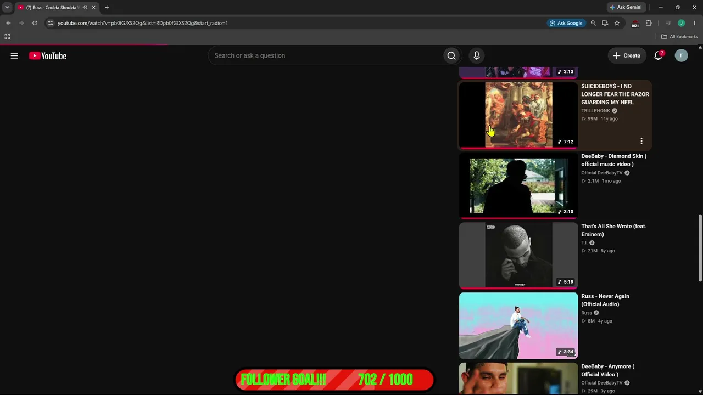
Task: Mute the tab using the speaker icon
Action: [85, 7]
